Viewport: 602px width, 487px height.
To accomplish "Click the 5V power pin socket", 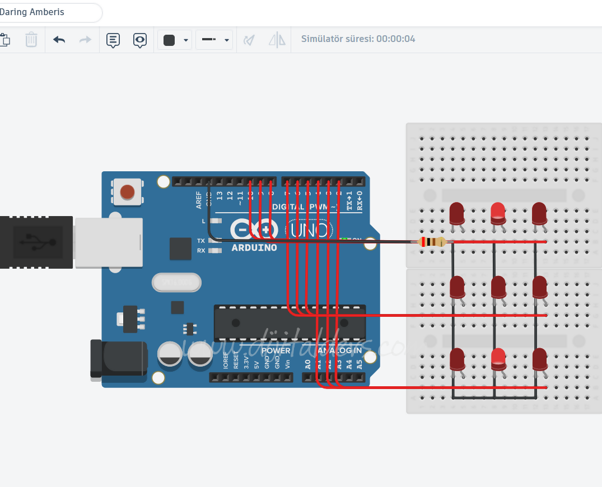I will pyautogui.click(x=256, y=378).
